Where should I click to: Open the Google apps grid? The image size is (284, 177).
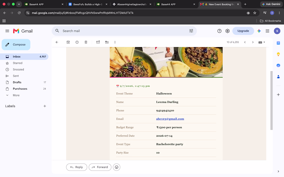tap(267, 31)
